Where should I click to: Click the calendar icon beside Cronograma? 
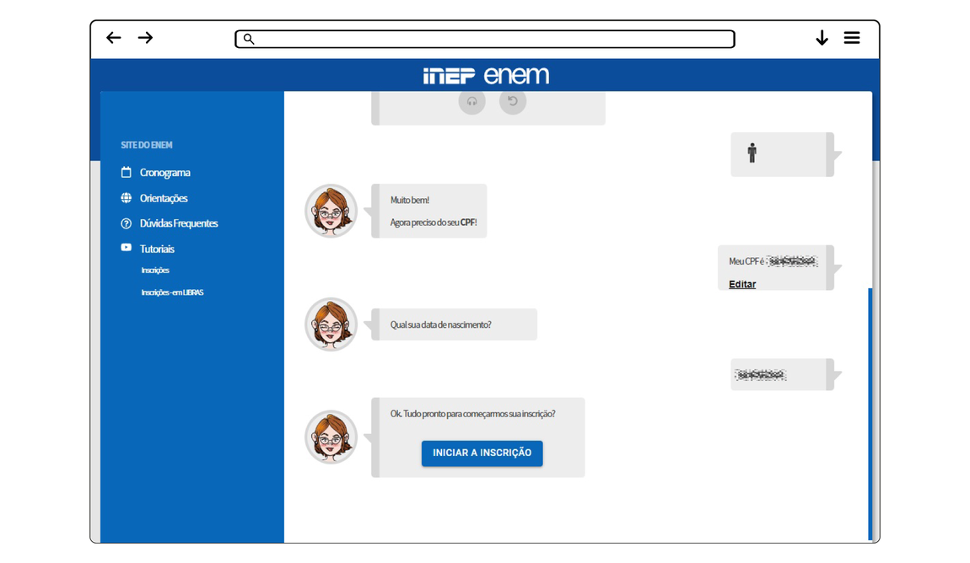[127, 172]
